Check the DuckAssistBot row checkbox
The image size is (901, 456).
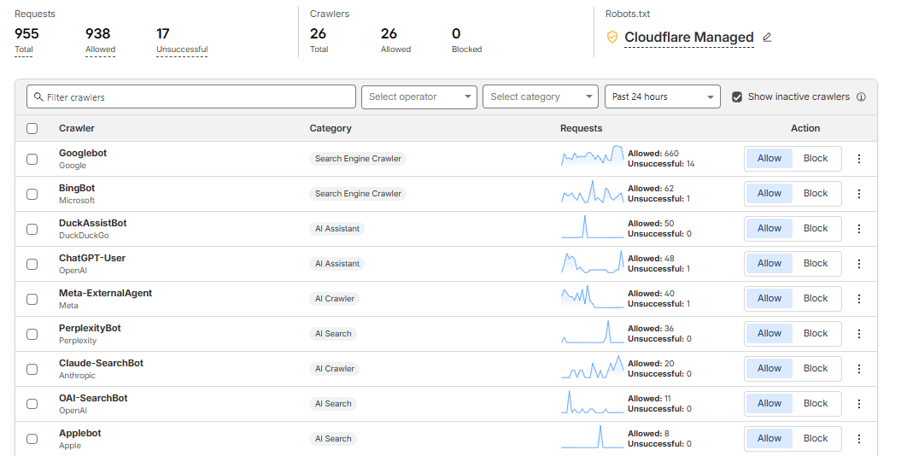pyautogui.click(x=32, y=229)
